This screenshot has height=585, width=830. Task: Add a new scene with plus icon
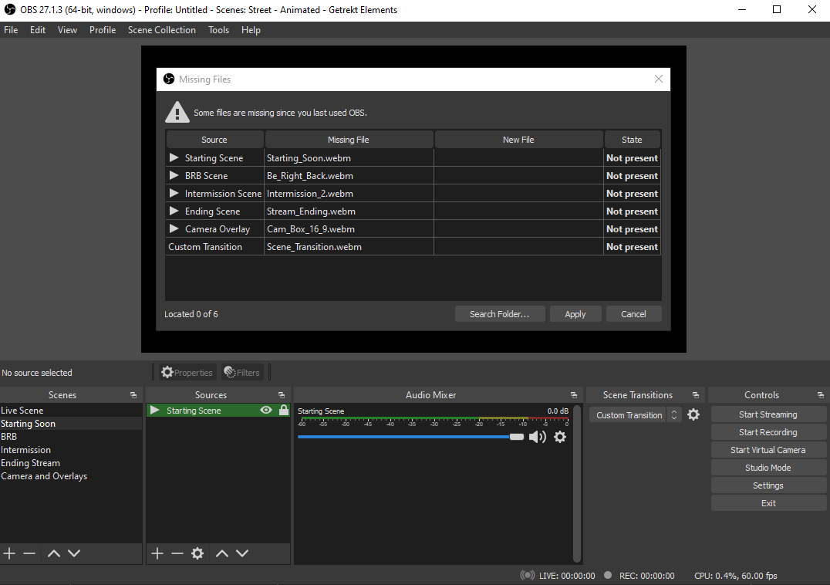[x=9, y=553]
